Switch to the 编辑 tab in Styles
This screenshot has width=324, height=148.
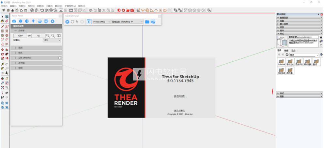point(286,51)
